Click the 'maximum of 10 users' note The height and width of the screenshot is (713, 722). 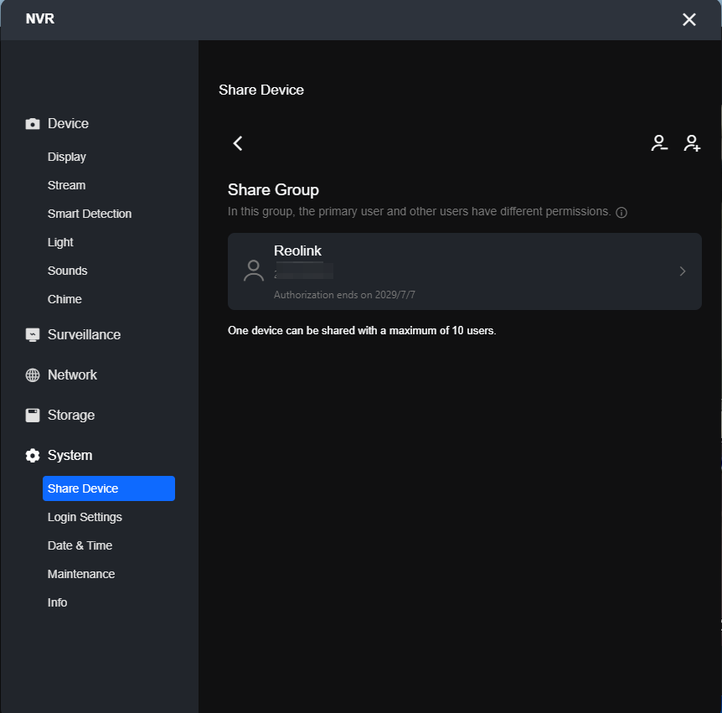tap(362, 331)
